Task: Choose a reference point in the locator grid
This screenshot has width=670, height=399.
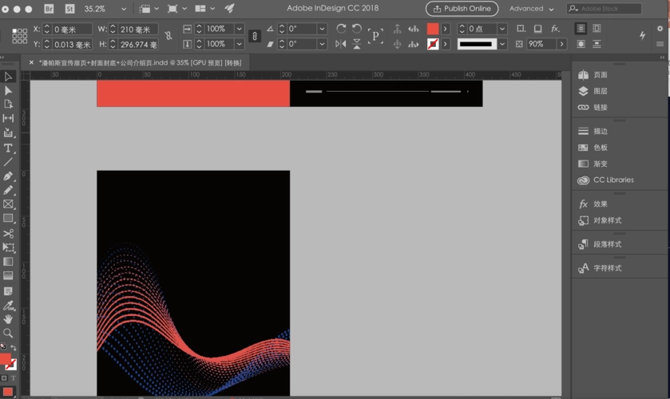Action: pos(18,37)
